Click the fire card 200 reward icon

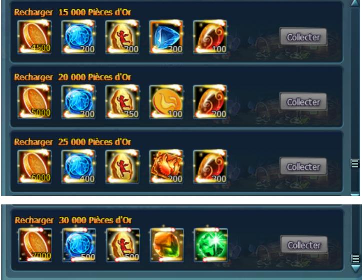(166, 167)
